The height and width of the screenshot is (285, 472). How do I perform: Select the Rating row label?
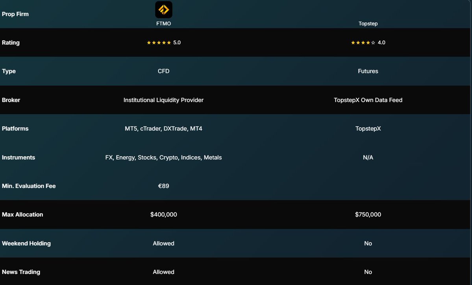[x=11, y=42]
